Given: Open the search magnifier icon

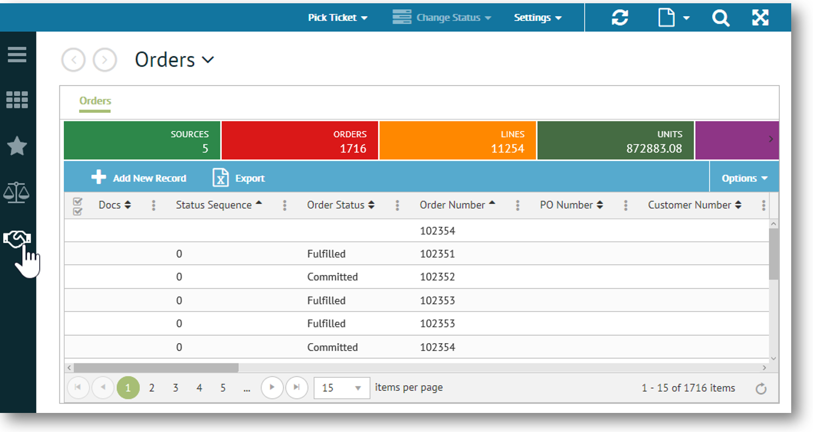Looking at the screenshot, I should pyautogui.click(x=720, y=17).
